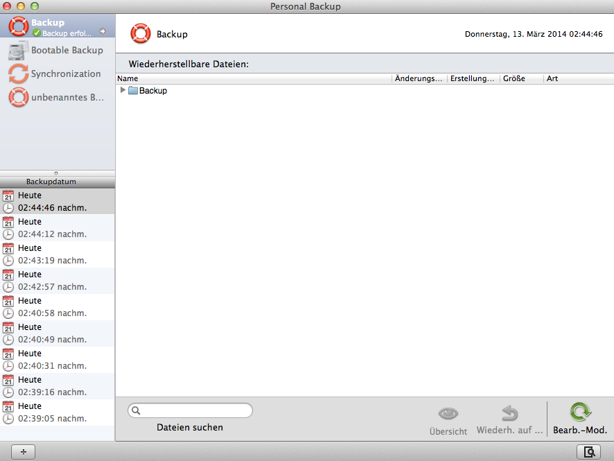Click lifebuoy icon in Backup header
Screen dimensions: 614x461
coord(141,34)
